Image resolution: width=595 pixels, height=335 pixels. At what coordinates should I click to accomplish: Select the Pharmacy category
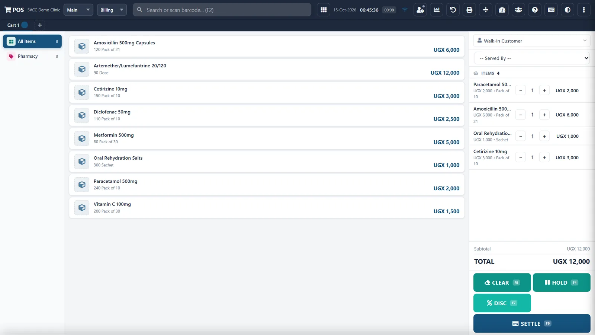tap(32, 56)
